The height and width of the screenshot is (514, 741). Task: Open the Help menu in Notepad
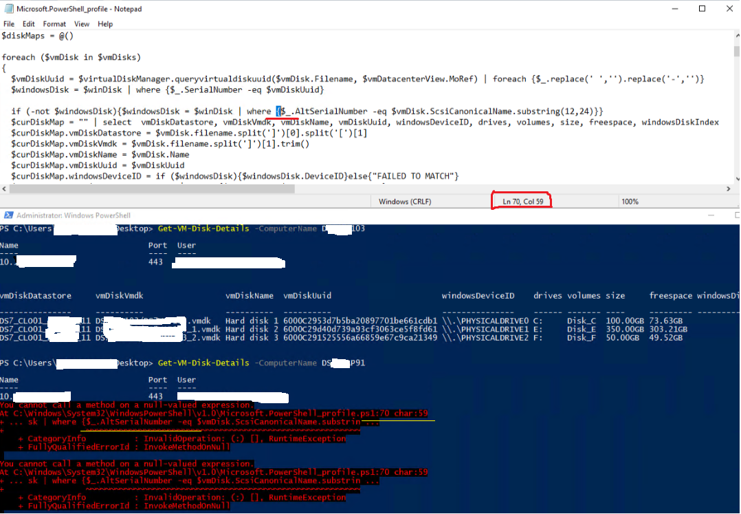(x=105, y=23)
